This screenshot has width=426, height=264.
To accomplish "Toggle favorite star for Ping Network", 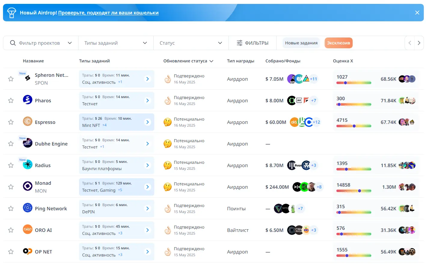I will (11, 208).
